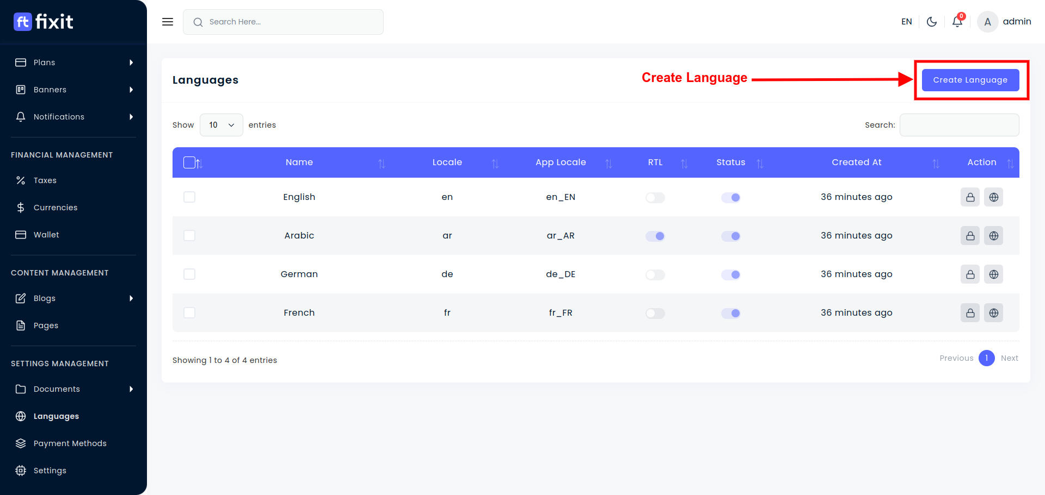Click the table Search input box
The height and width of the screenshot is (495, 1045).
tap(960, 125)
